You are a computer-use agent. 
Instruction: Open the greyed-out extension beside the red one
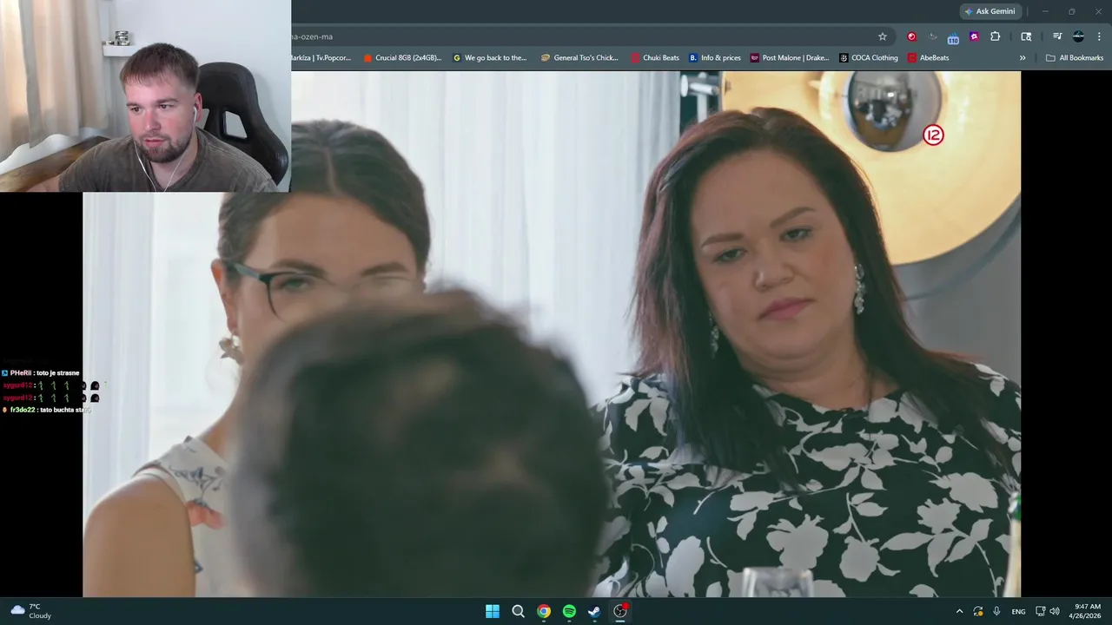(933, 36)
